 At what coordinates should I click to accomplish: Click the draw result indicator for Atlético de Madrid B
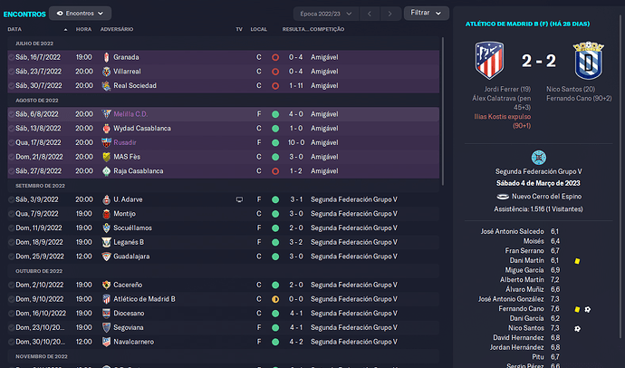click(x=275, y=299)
